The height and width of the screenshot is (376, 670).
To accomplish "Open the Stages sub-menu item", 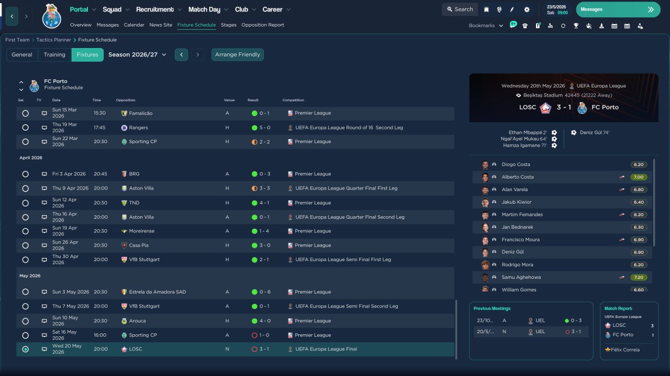I will click(x=229, y=25).
